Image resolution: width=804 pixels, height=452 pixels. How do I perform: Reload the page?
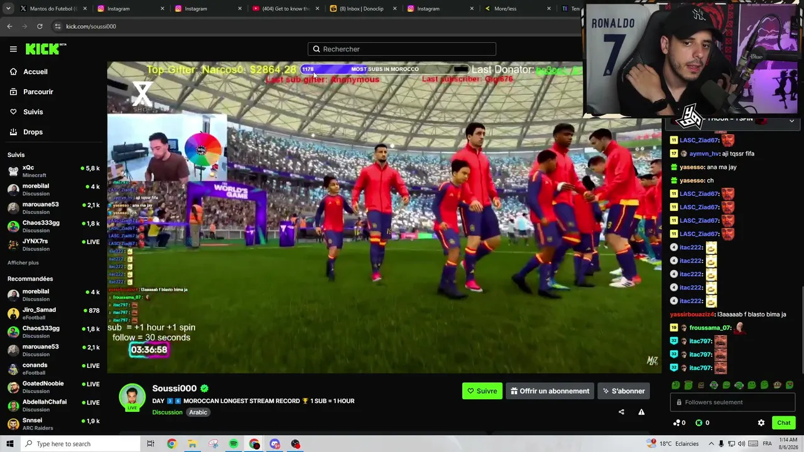[x=40, y=26]
